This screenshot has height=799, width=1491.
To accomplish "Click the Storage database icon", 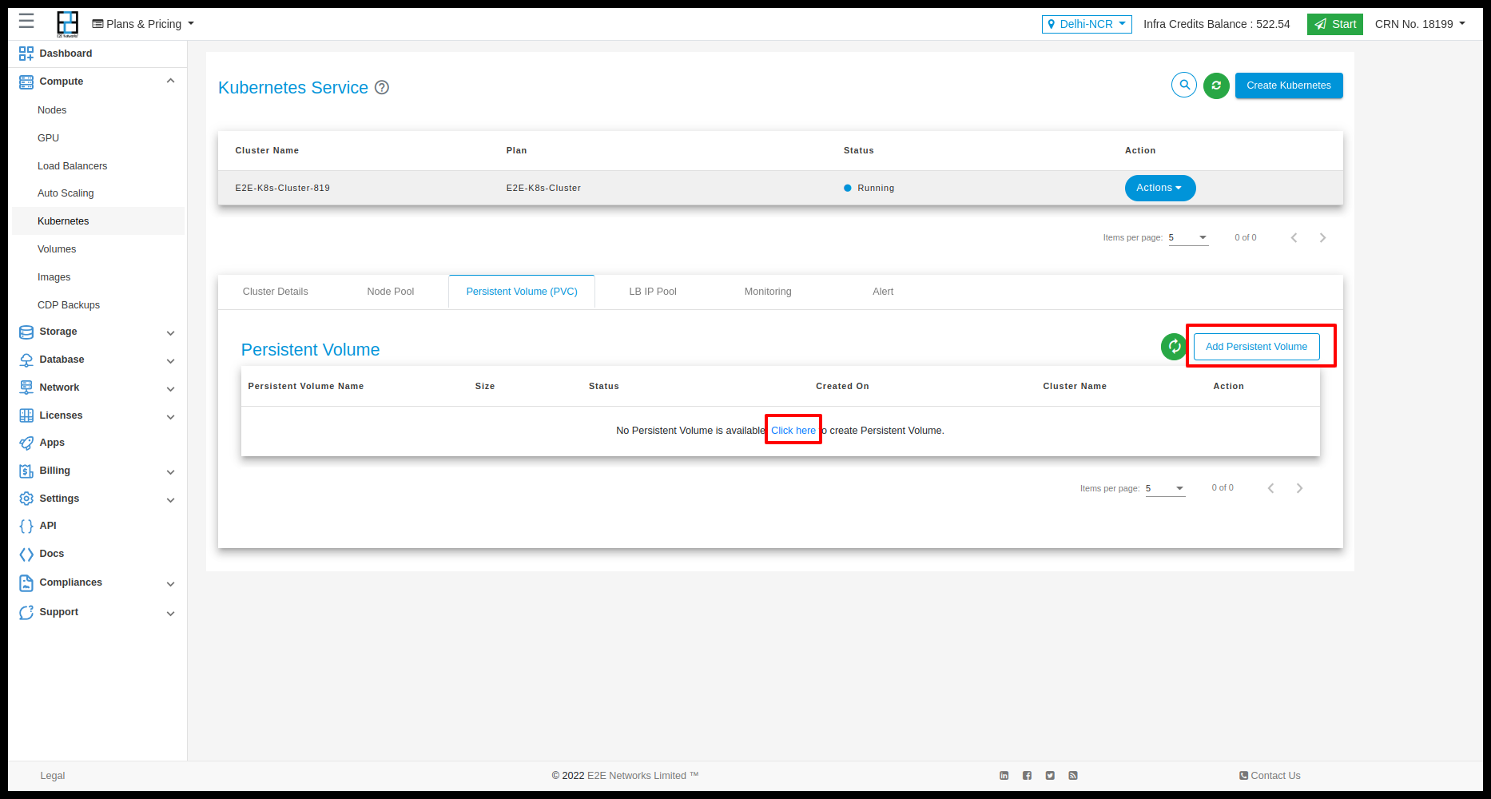I will pos(26,332).
